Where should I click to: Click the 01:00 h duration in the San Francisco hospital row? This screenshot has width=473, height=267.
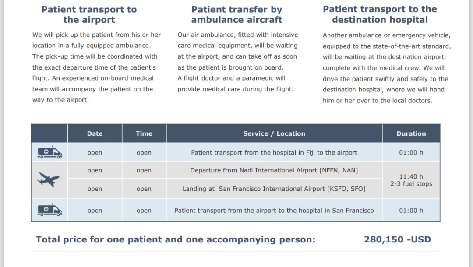pos(411,211)
